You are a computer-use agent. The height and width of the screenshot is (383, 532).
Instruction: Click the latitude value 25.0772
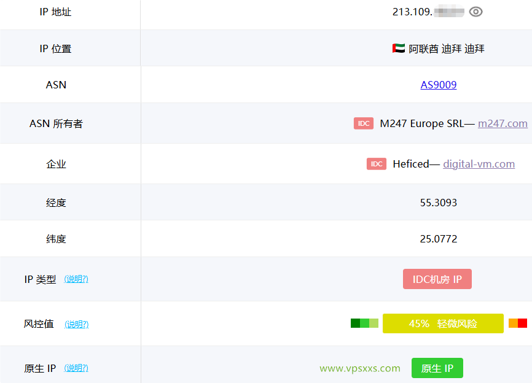[439, 239]
